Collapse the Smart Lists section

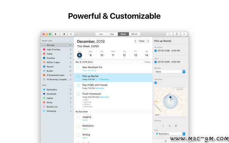pos(71,41)
